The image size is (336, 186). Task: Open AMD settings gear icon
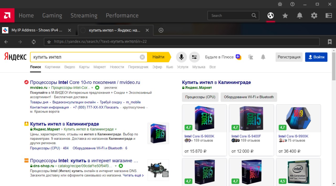click(314, 16)
